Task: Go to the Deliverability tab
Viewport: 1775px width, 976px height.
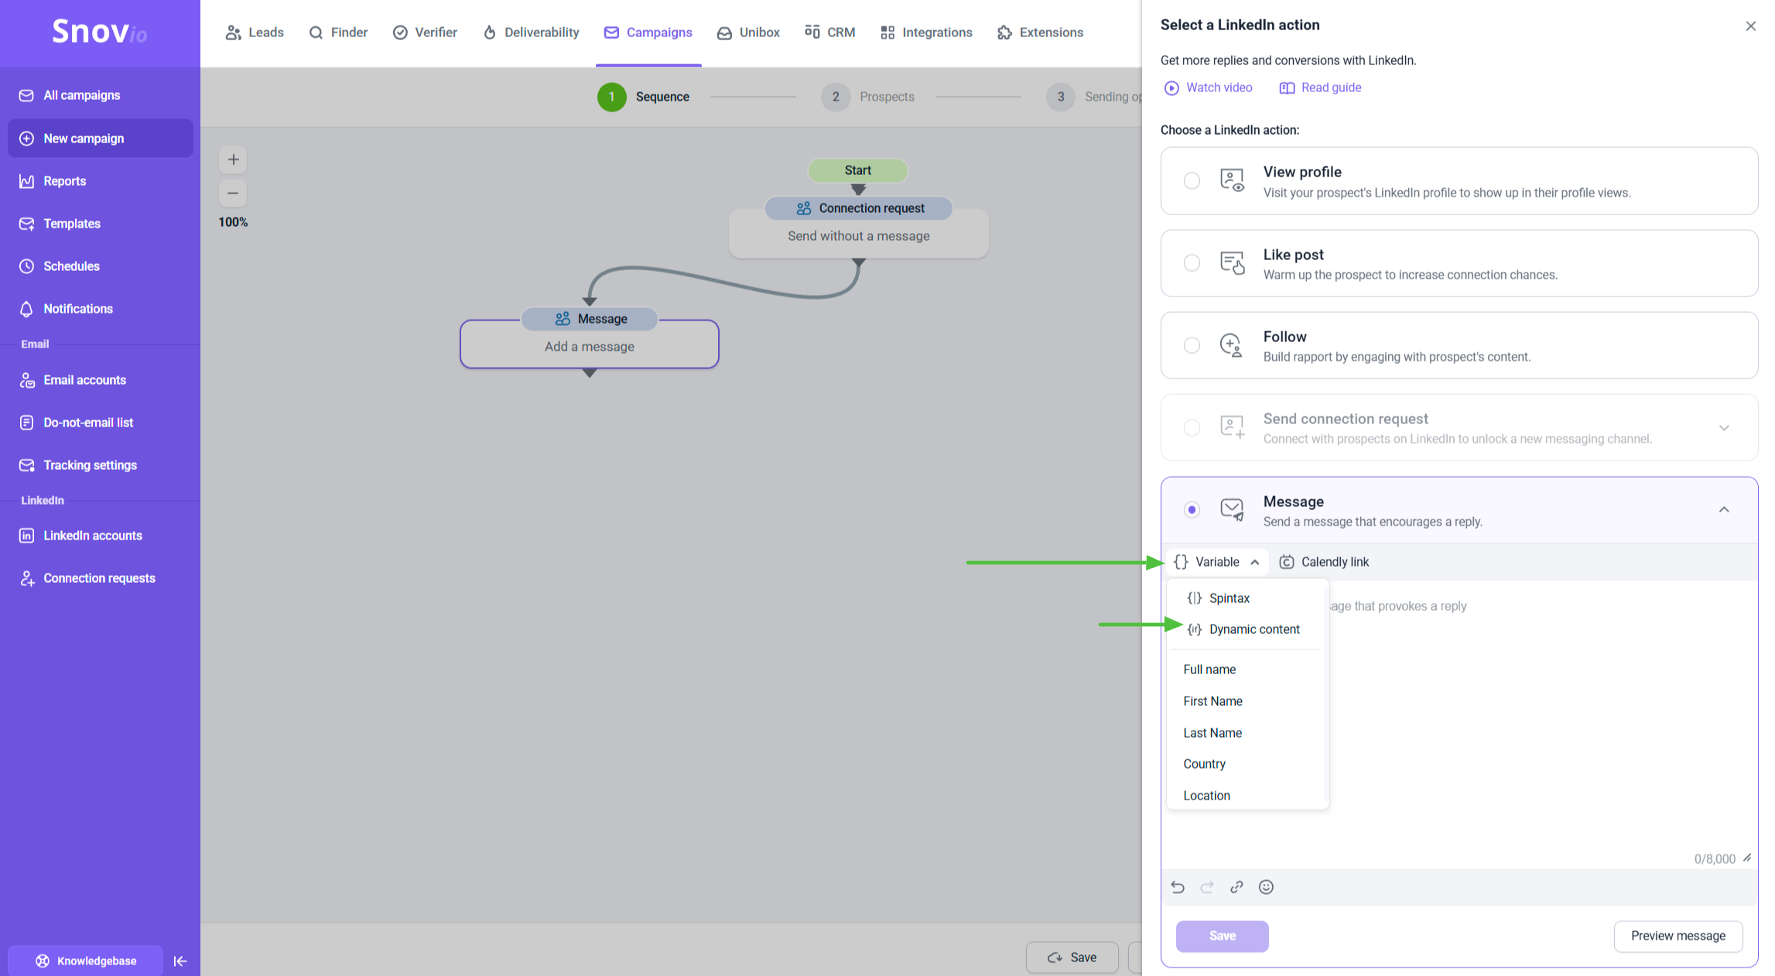Action: tap(532, 33)
